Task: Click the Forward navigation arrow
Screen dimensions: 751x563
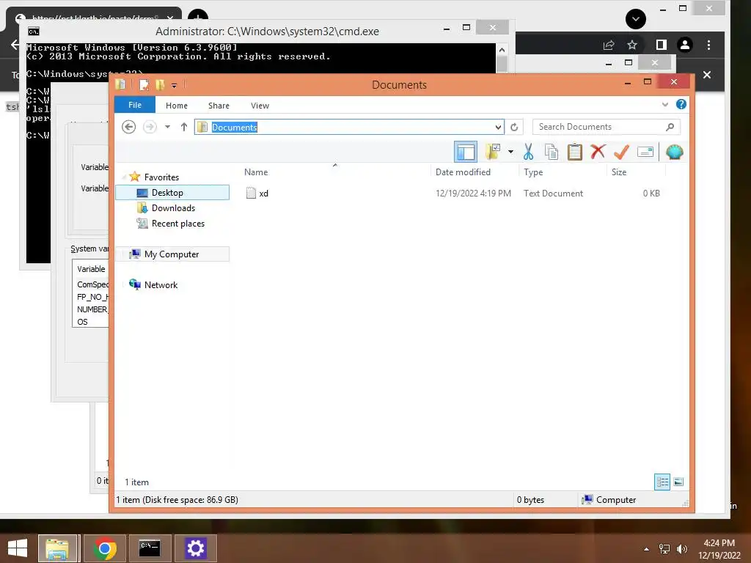Action: [x=150, y=127]
